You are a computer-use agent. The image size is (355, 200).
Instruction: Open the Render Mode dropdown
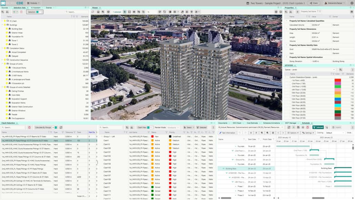[x=173, y=127]
